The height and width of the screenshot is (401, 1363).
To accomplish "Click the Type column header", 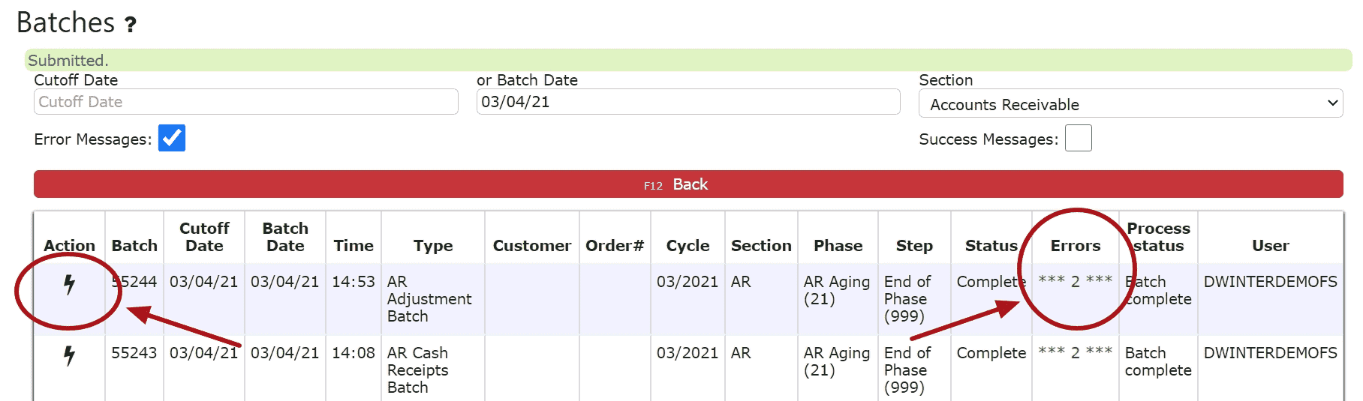I will [x=433, y=246].
